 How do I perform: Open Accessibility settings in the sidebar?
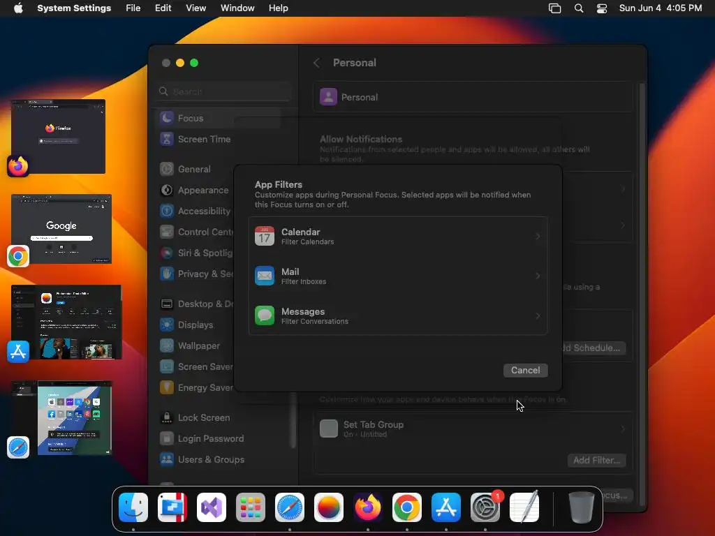pos(195,211)
